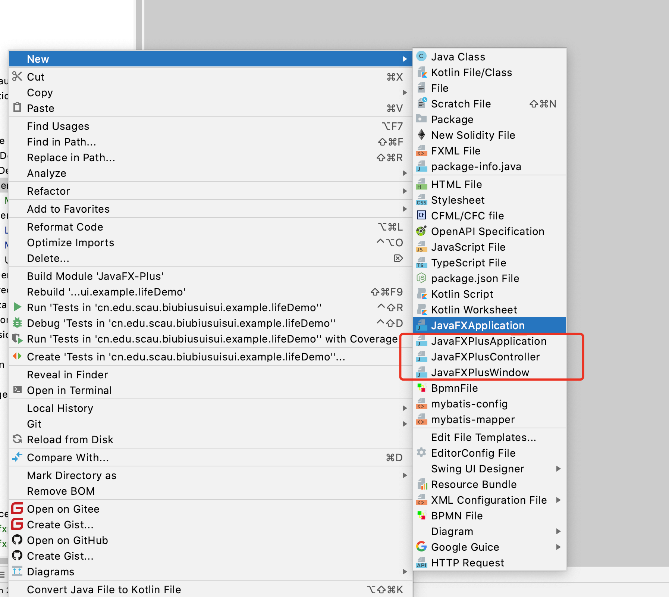
Task: Open Edit File Templates...
Action: pyautogui.click(x=483, y=437)
